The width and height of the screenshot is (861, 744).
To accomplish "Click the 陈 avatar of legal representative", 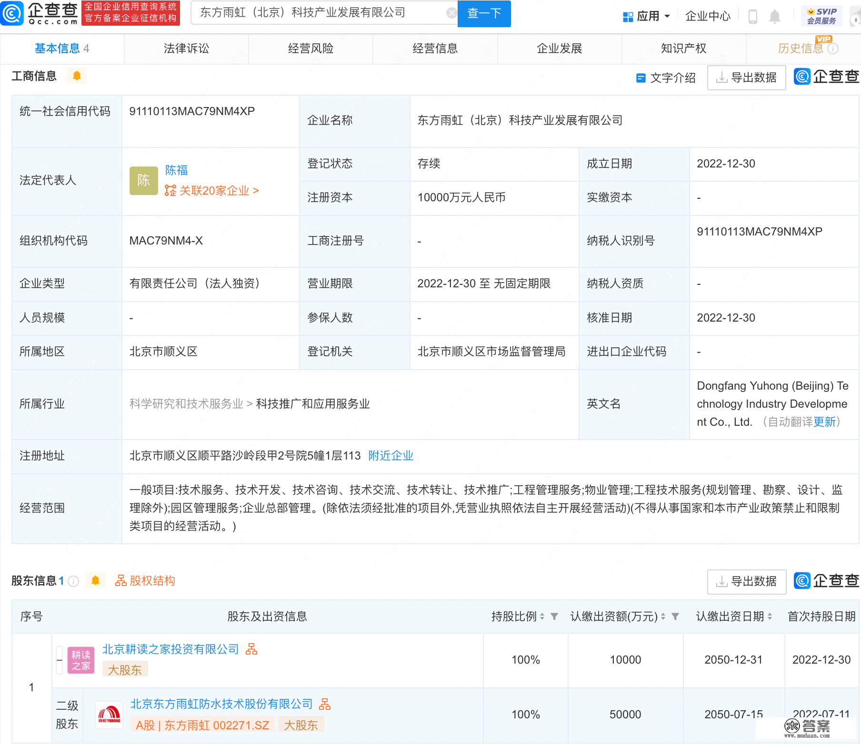I will (x=143, y=180).
